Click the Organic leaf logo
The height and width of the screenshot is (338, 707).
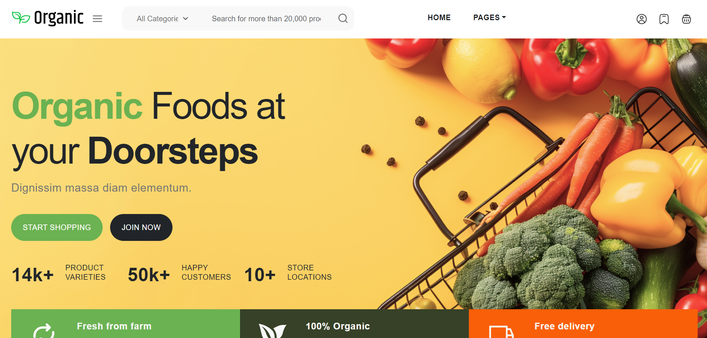[x=48, y=18]
